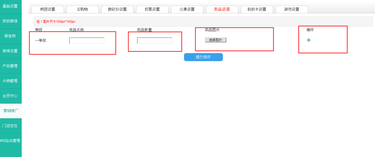Open the 云购物 tab
The image size is (375, 157).
(x=82, y=9)
